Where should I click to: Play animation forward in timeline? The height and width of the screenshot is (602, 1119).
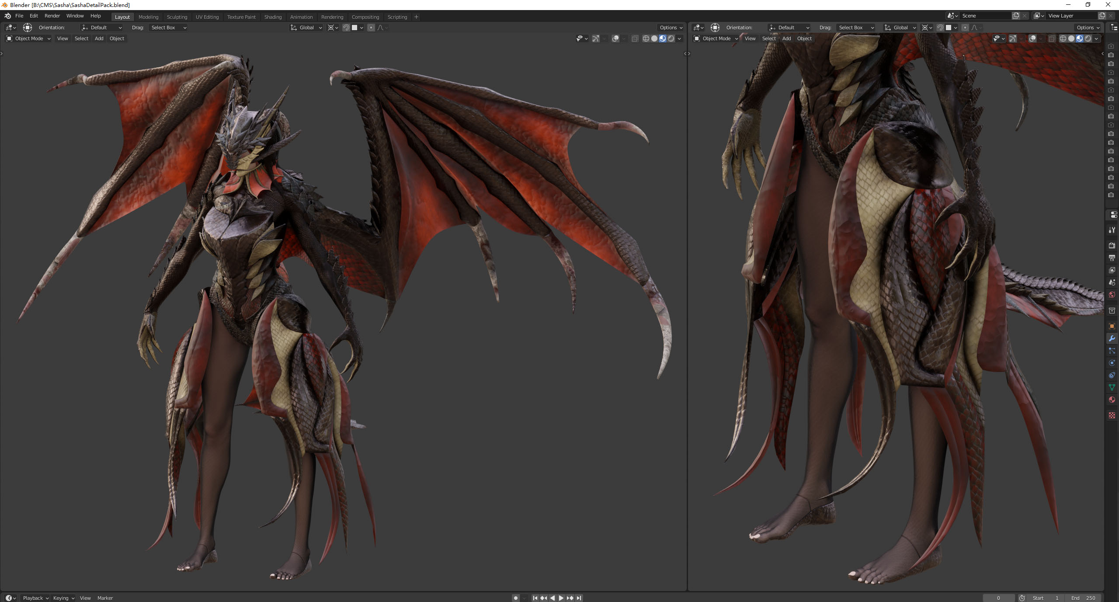point(561,598)
